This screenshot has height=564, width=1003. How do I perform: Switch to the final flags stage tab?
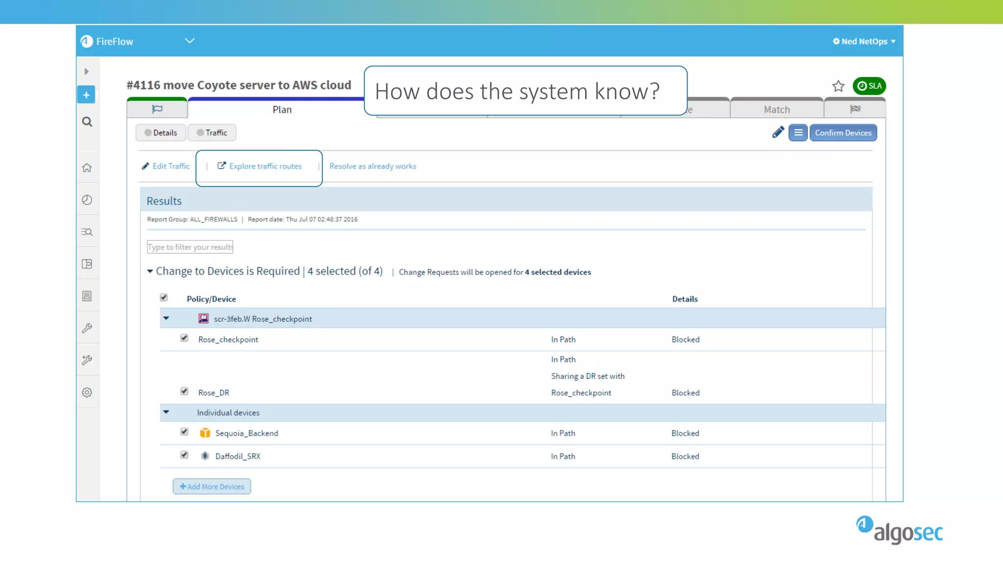855,109
